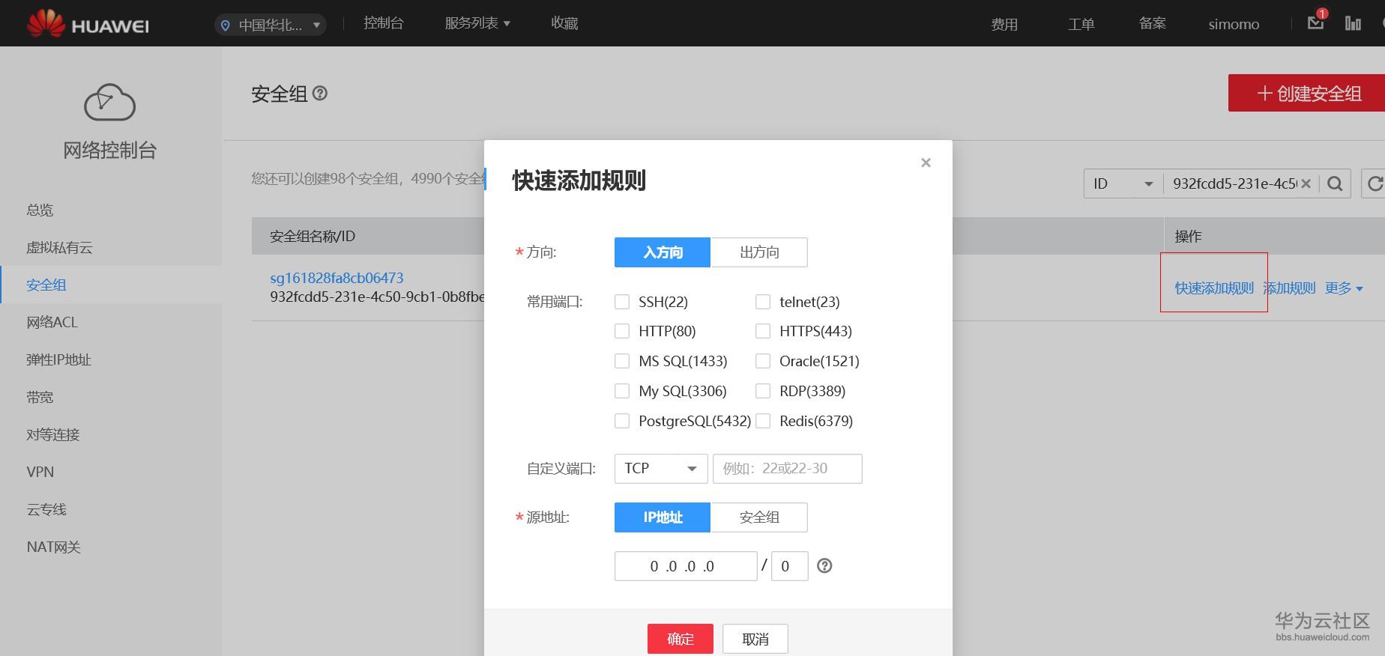Select the 安全组 source tab

click(x=758, y=517)
